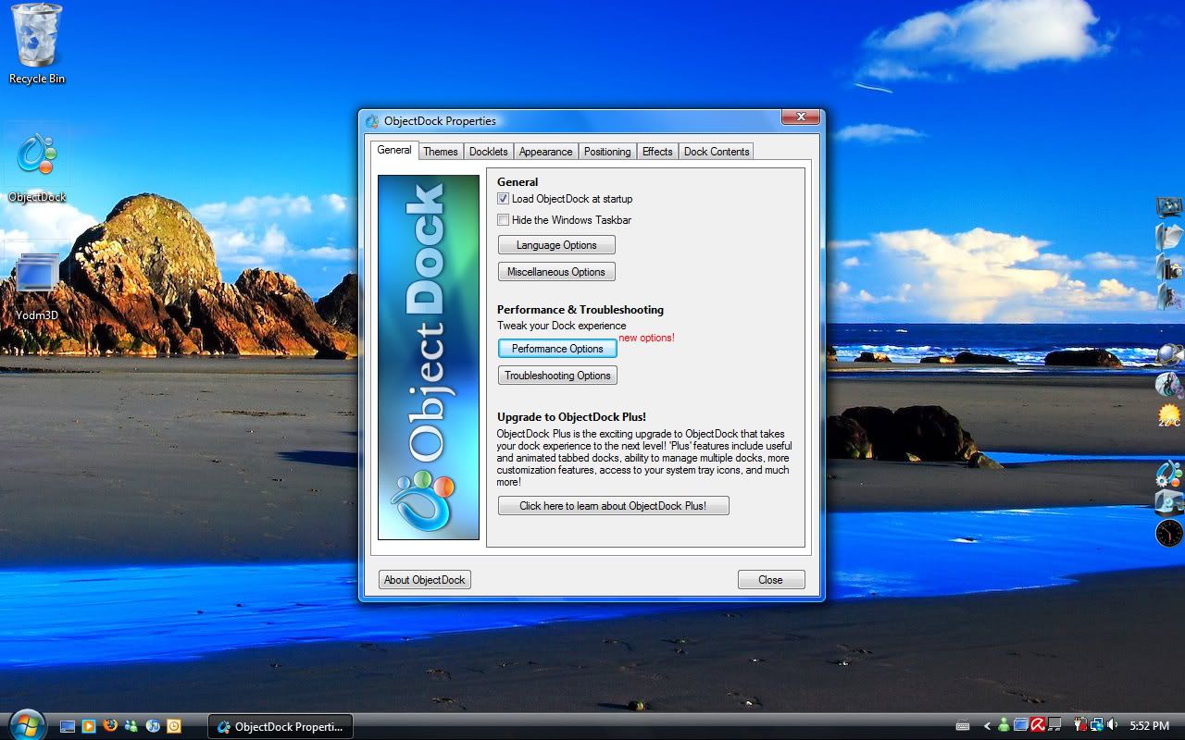Open the Appearance tab

click(545, 152)
